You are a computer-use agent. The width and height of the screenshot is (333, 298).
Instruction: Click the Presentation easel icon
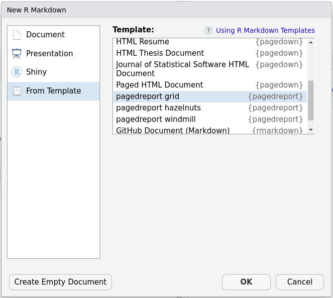(16, 53)
